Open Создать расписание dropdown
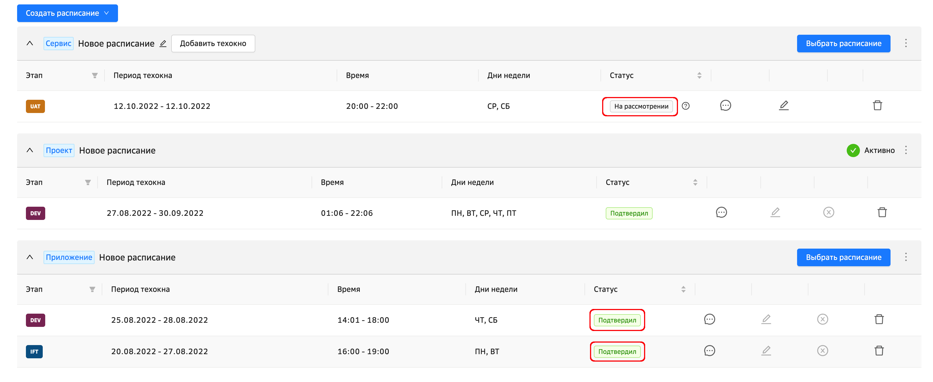Screen dimensions: 933x382 67,14
